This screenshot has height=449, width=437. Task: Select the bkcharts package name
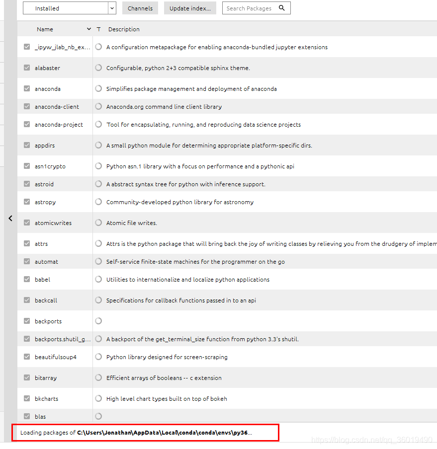click(x=46, y=399)
